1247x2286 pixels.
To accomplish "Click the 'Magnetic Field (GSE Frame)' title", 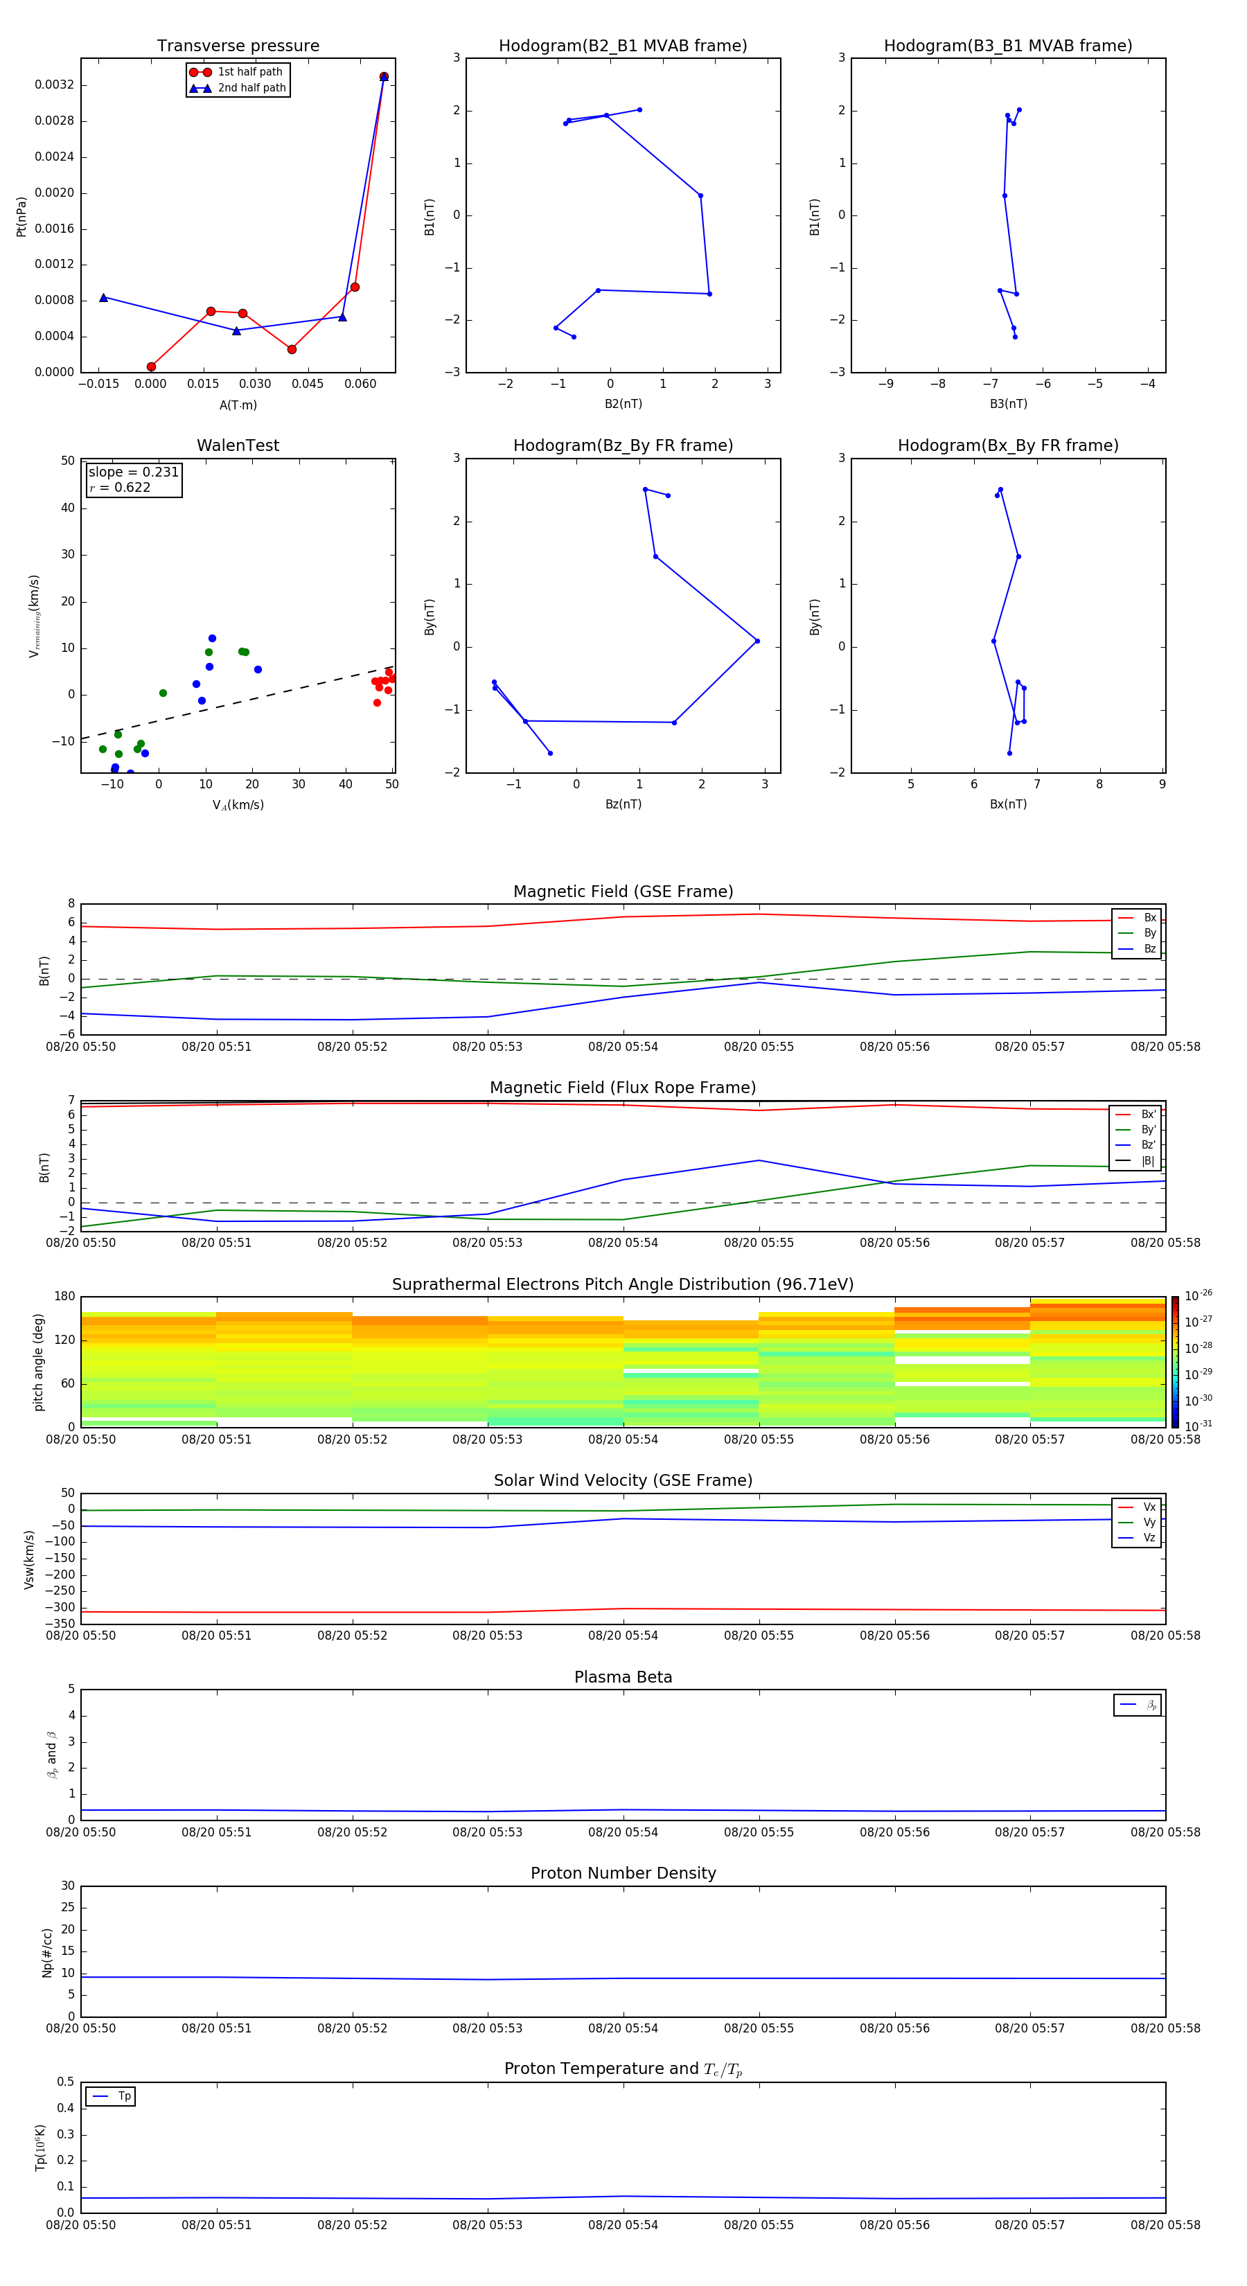I will tap(623, 892).
